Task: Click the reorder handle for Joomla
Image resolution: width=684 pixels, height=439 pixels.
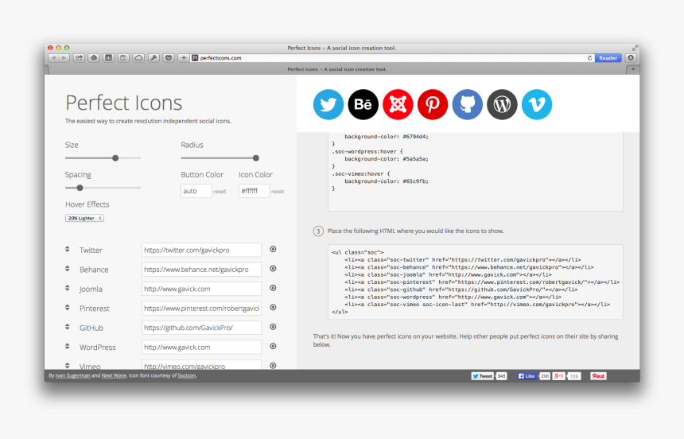Action: tap(67, 288)
